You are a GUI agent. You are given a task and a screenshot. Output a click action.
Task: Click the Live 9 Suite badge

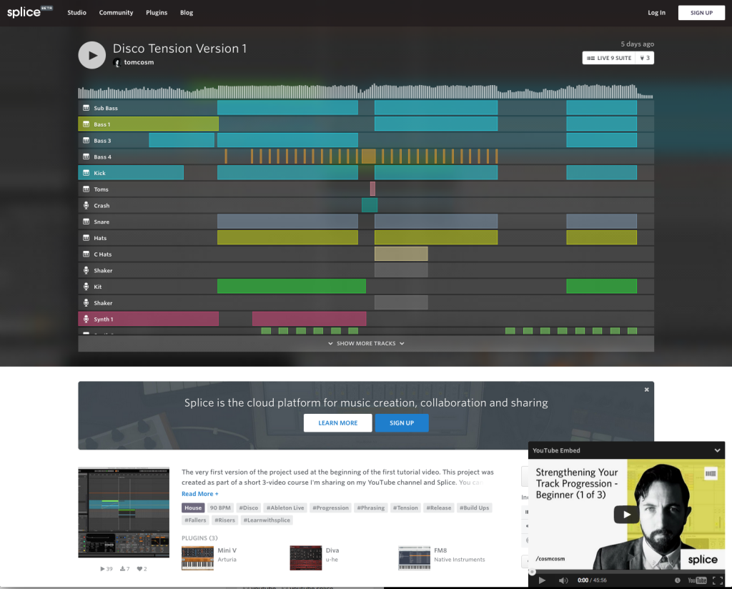[x=609, y=58]
